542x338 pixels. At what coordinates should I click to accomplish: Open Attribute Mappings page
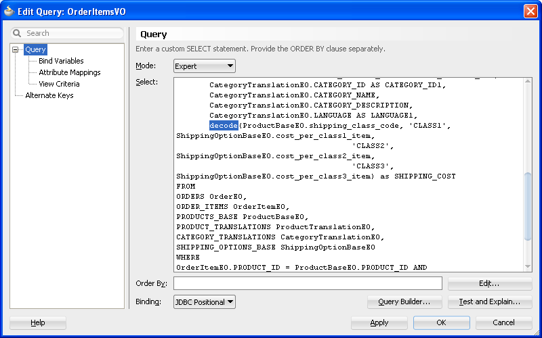pos(70,72)
